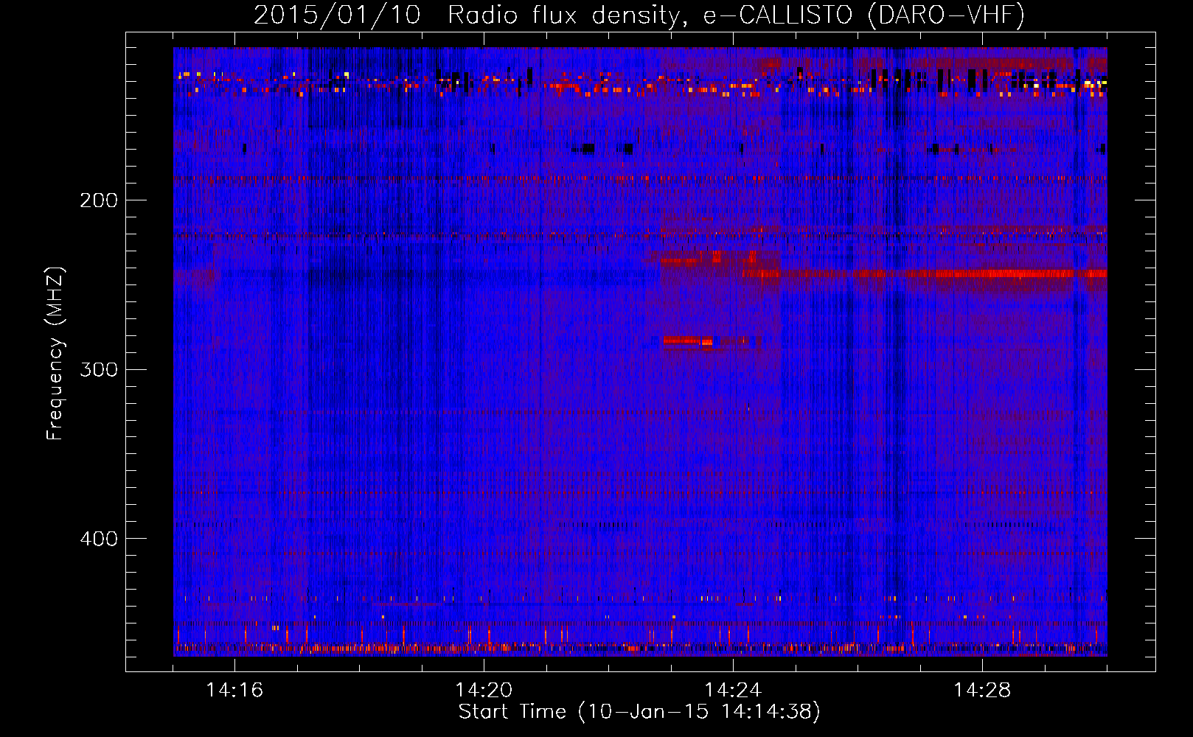Click the major tick mark beside the 200 label
This screenshot has height=737, width=1193.
[x=132, y=200]
